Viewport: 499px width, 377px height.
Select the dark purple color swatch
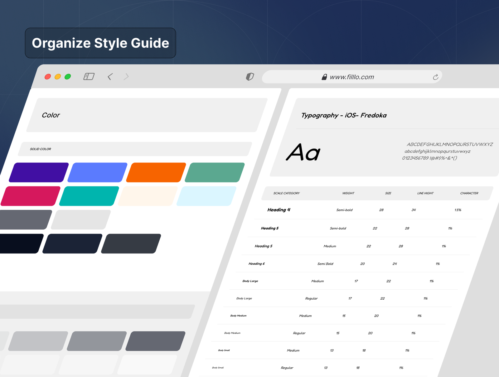[x=39, y=172]
